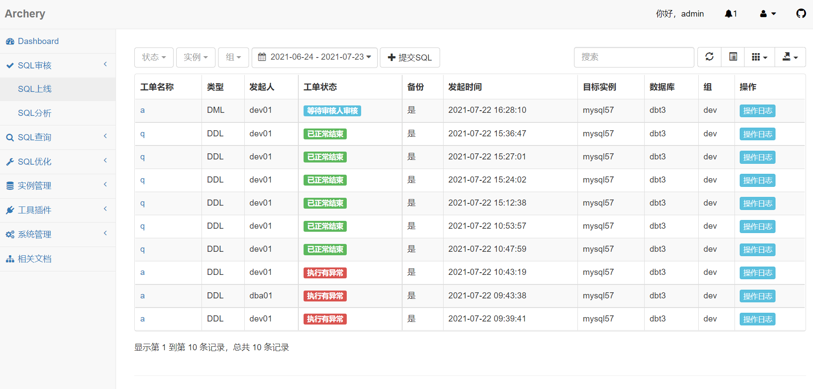Viewport: 813px width, 389px height.
Task: View 操作日志 for the 16:28:10 workflow
Action: (758, 111)
